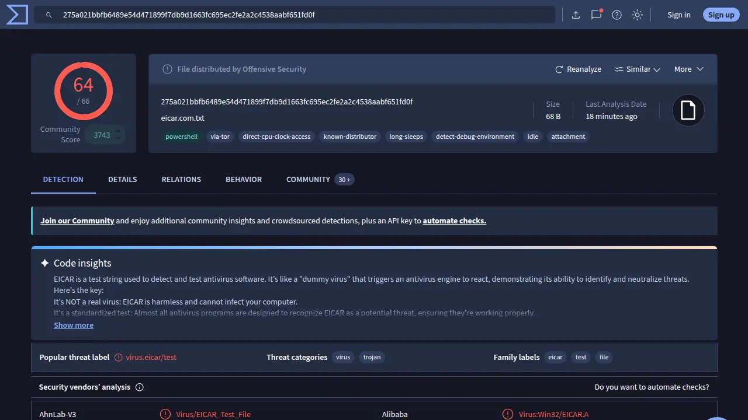Expand Code insights with Show more
The width and height of the screenshot is (748, 420).
(x=74, y=325)
